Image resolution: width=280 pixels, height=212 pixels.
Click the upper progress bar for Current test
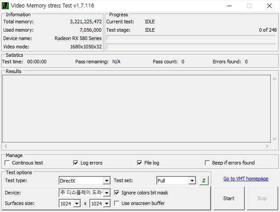(191, 38)
